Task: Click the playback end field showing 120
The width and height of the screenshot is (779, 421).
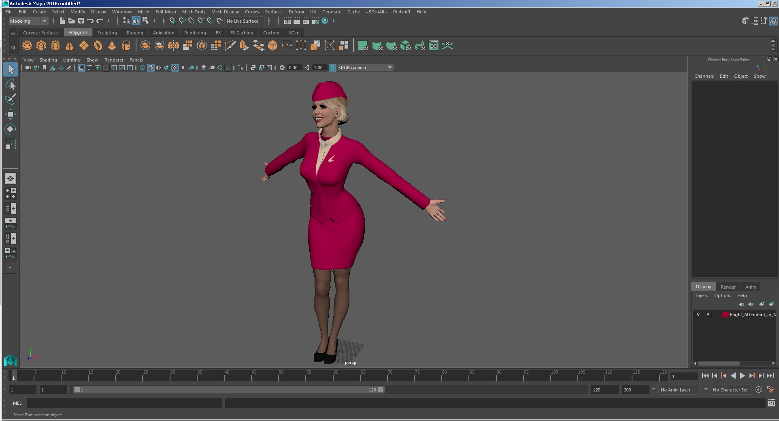Action: click(x=604, y=390)
